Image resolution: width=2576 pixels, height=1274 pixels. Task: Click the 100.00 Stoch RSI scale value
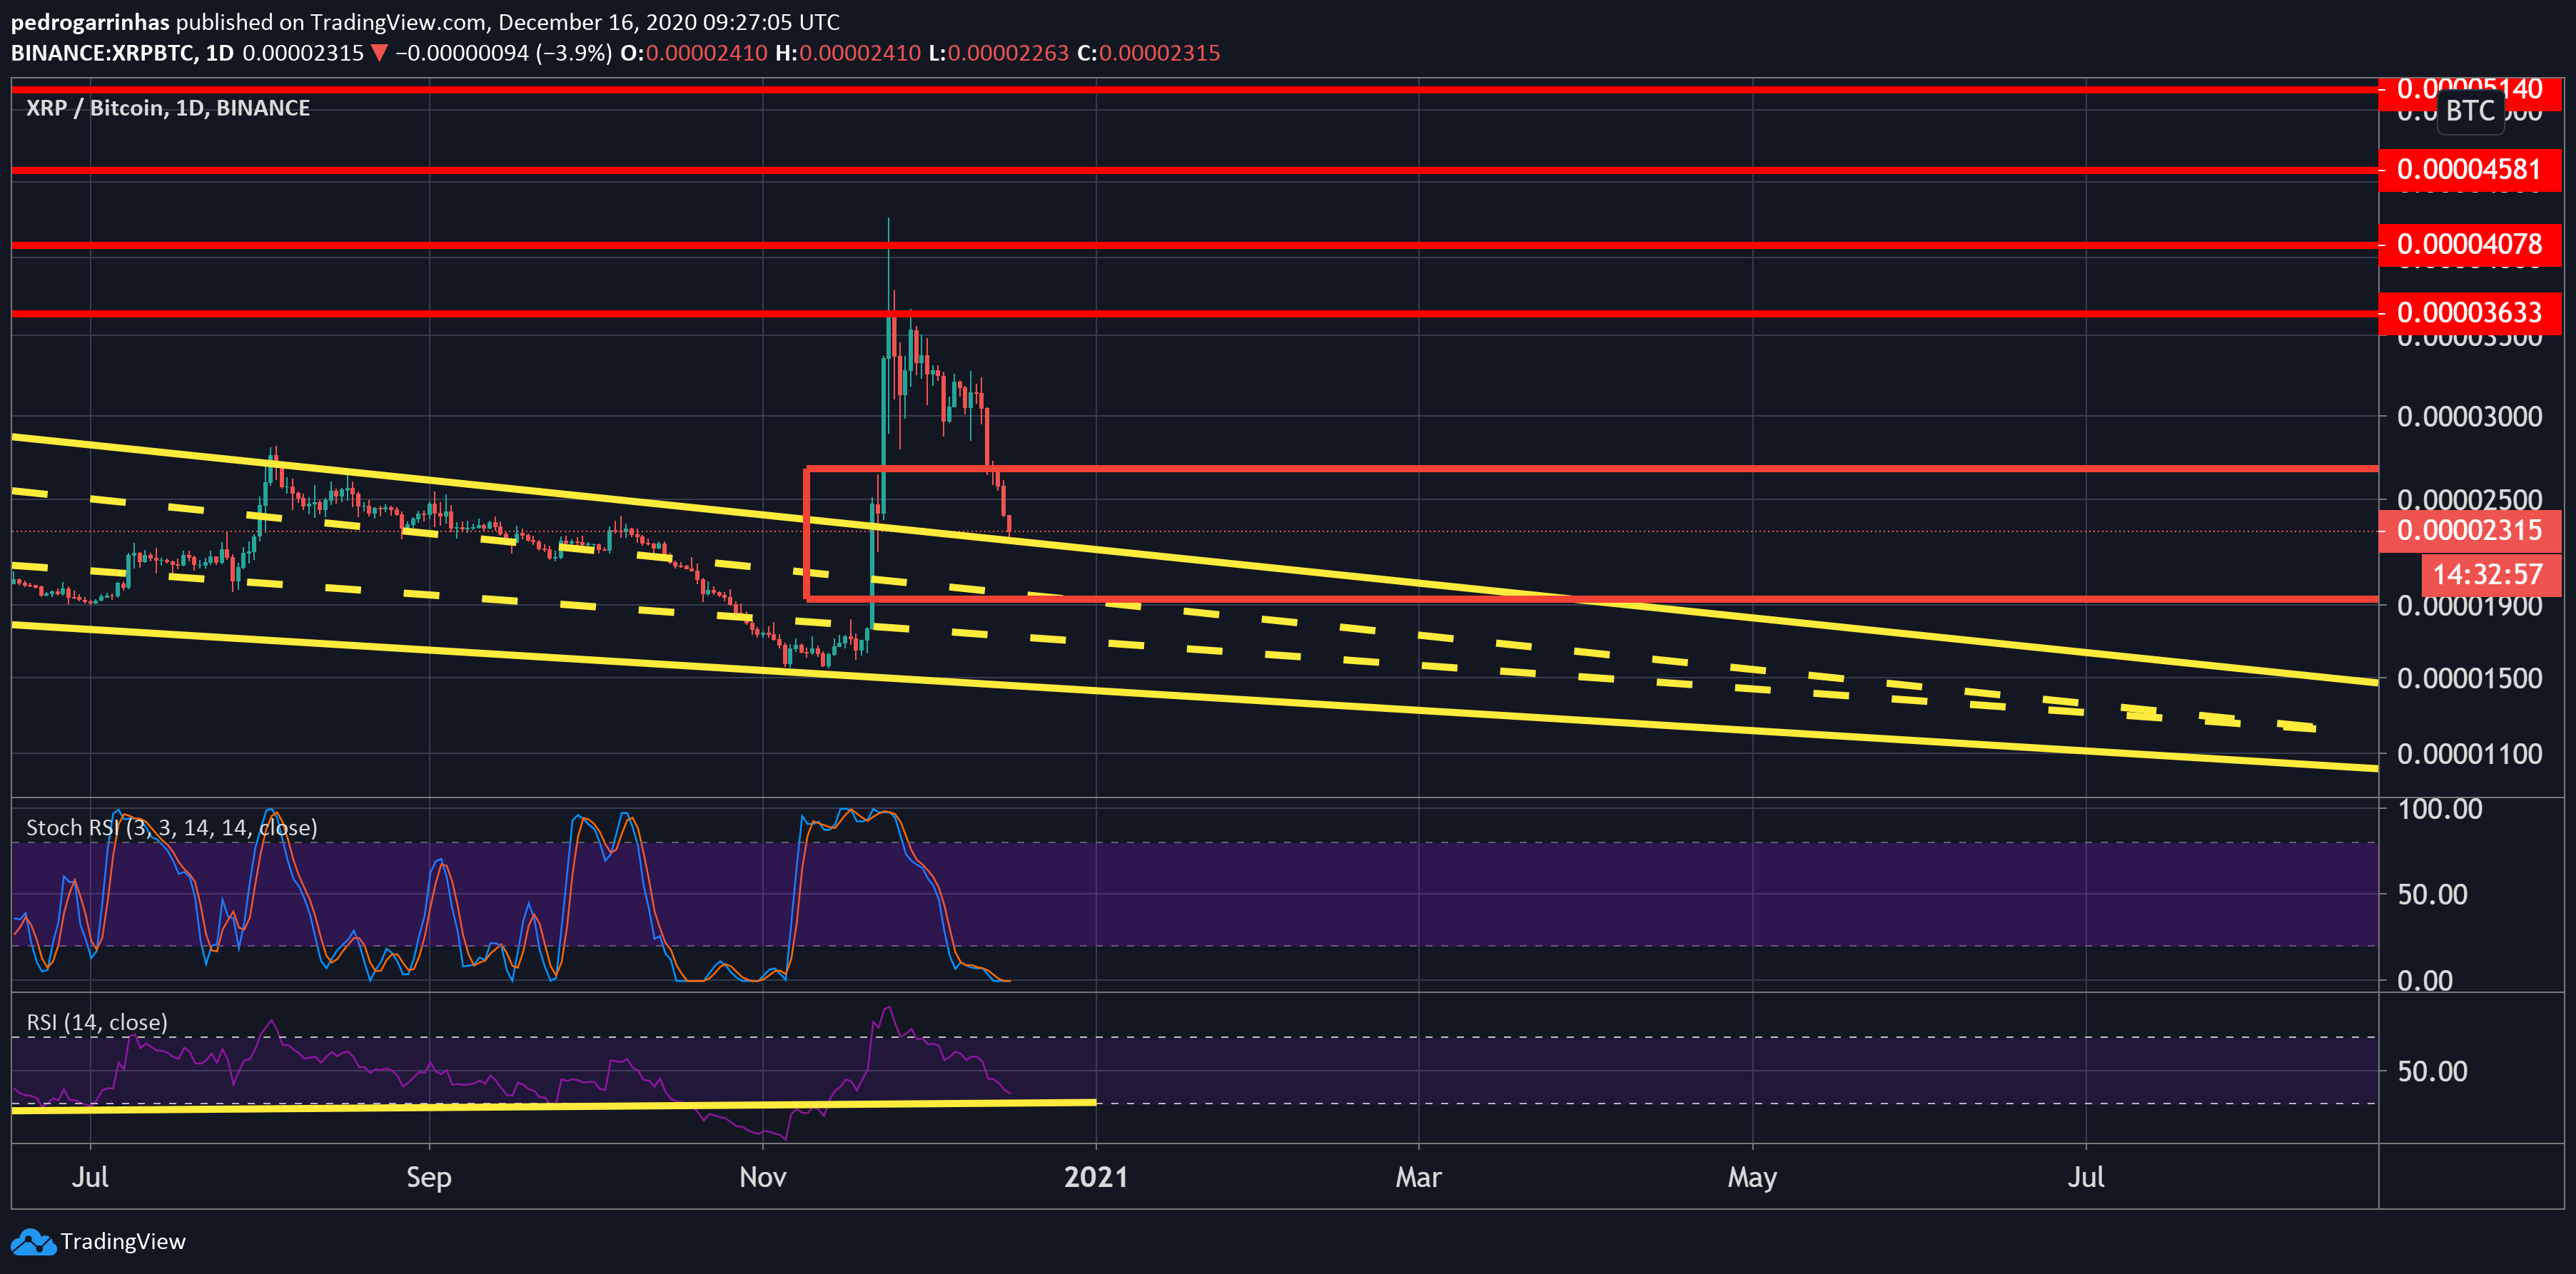2440,810
